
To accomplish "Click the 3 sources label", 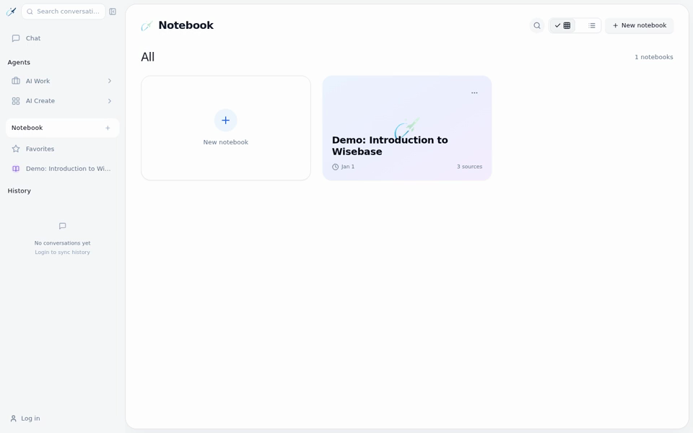I will tap(469, 167).
